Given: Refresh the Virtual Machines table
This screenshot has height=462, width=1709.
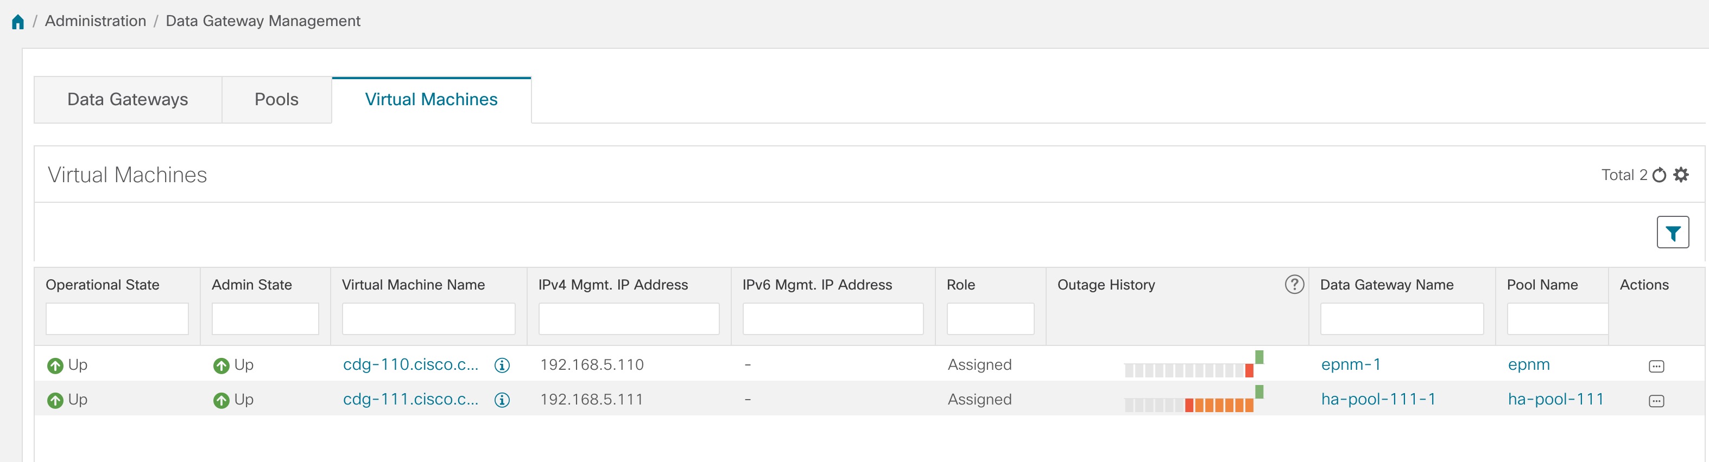Looking at the screenshot, I should pos(1659,175).
